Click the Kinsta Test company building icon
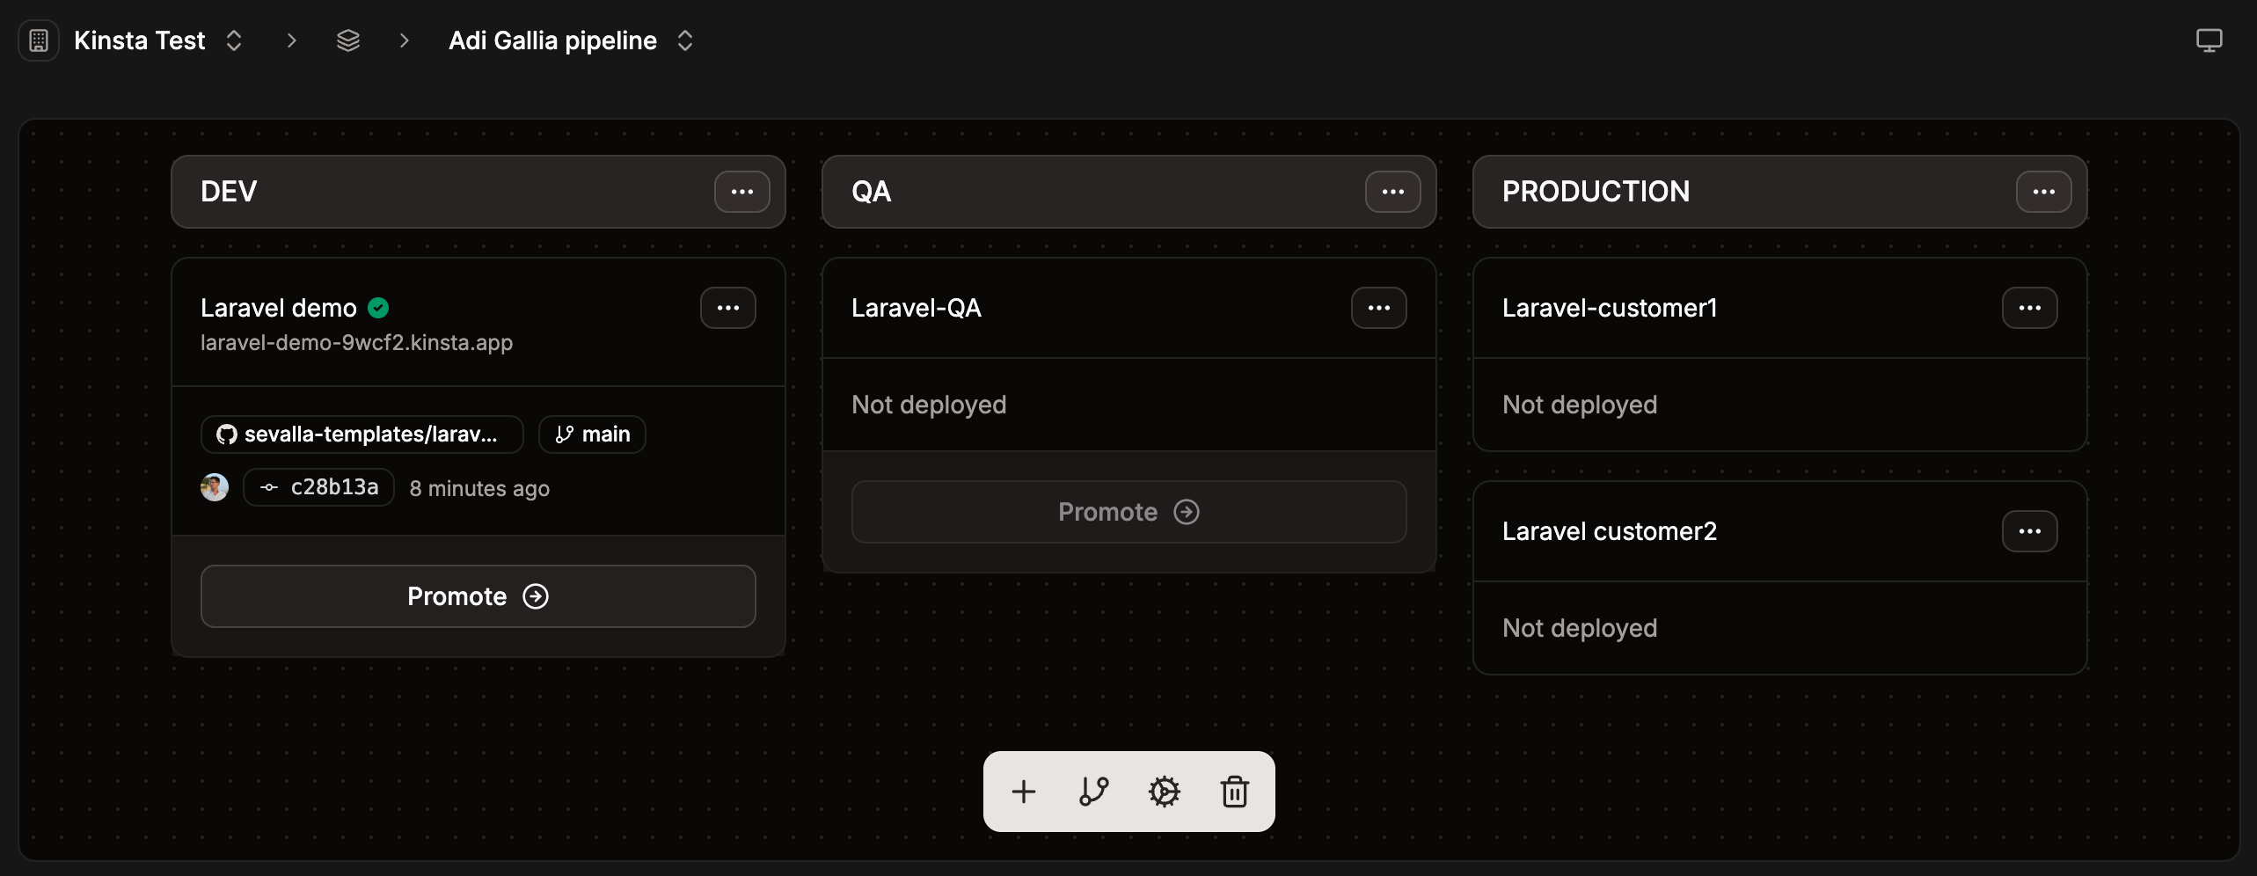Viewport: 2257px width, 876px height. click(38, 40)
